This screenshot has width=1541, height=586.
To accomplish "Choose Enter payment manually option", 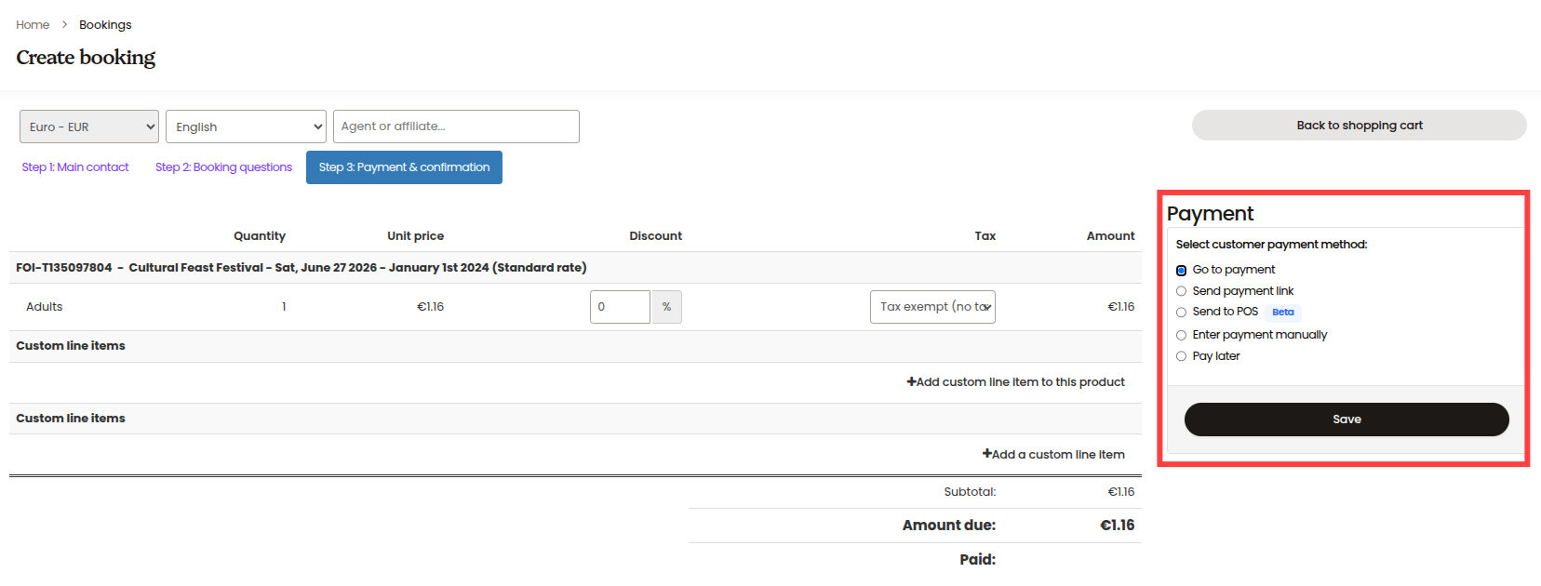I will (1181, 335).
